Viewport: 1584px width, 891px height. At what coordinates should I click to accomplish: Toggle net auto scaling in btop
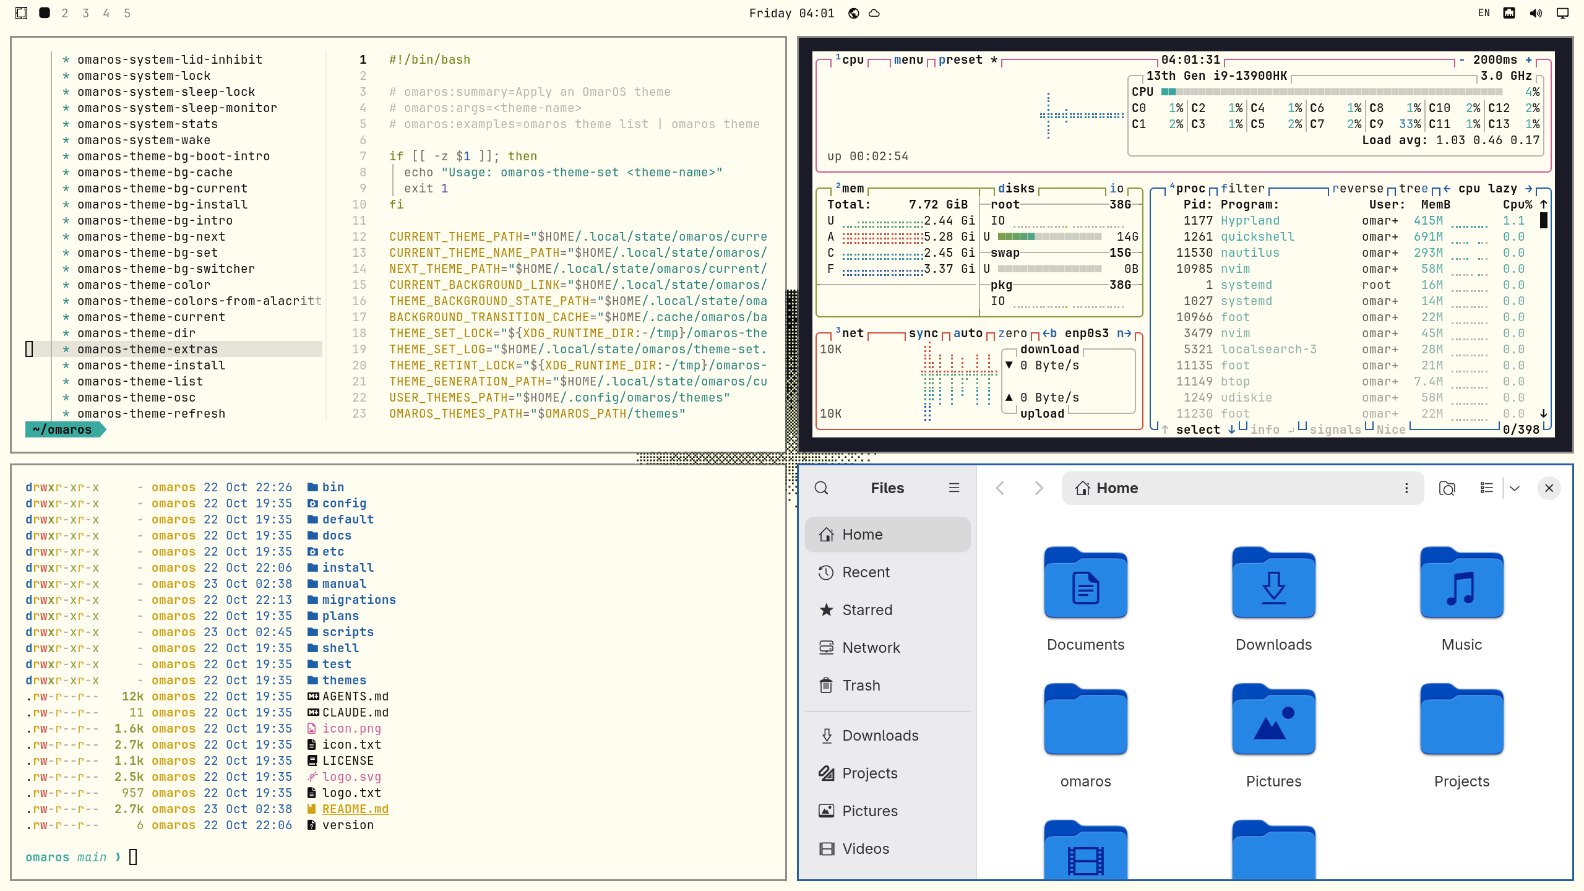(x=968, y=333)
